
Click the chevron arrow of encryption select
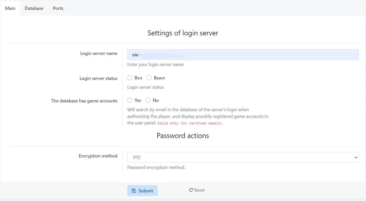(355, 157)
